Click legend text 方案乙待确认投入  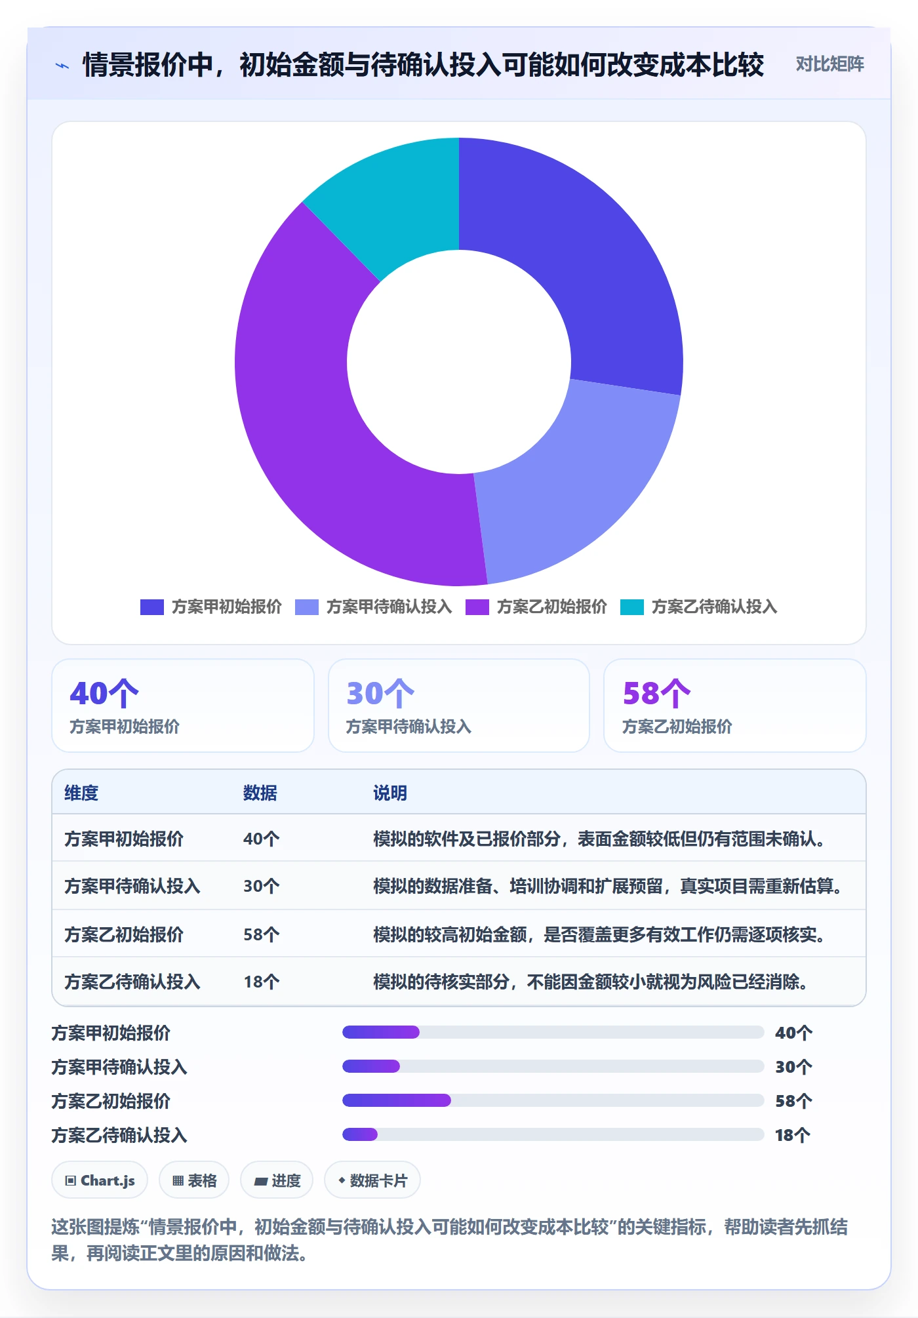pos(715,607)
